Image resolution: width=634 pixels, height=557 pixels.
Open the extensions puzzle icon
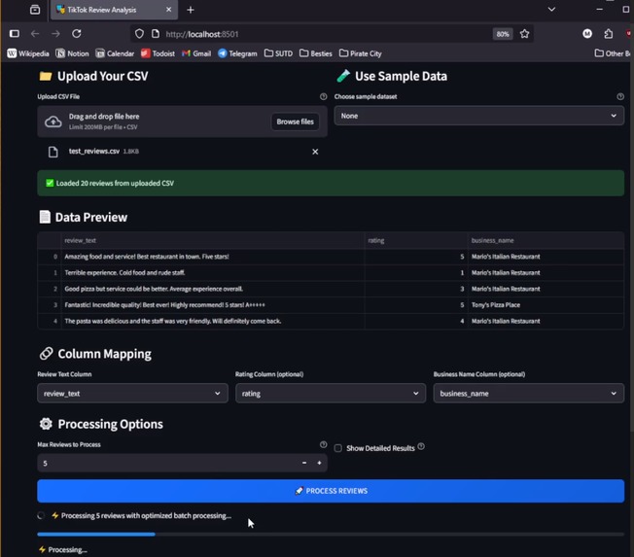[608, 34]
